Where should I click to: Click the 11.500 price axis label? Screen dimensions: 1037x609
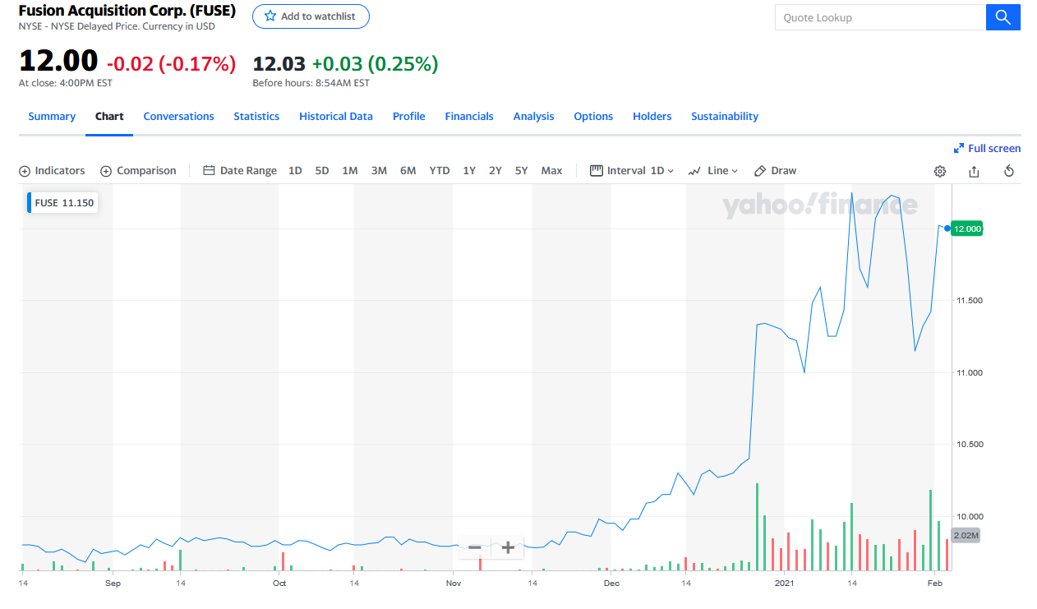click(968, 301)
